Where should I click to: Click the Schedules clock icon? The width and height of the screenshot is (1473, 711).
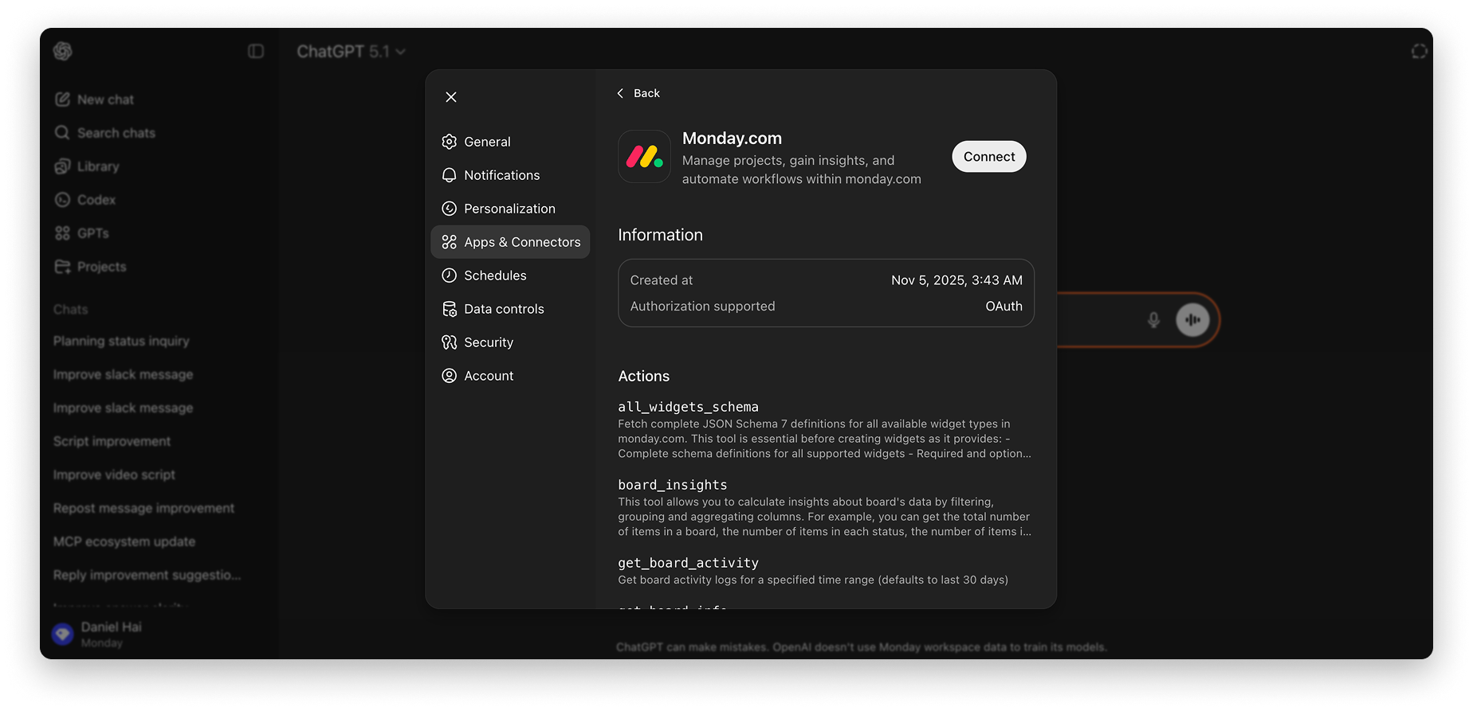450,275
